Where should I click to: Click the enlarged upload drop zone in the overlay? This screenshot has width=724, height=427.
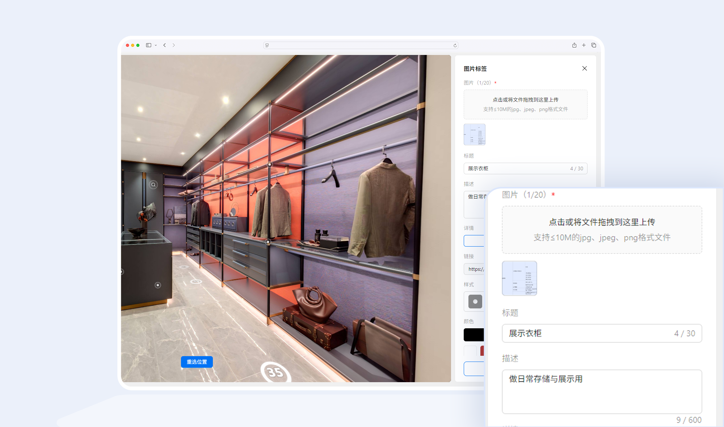click(602, 230)
